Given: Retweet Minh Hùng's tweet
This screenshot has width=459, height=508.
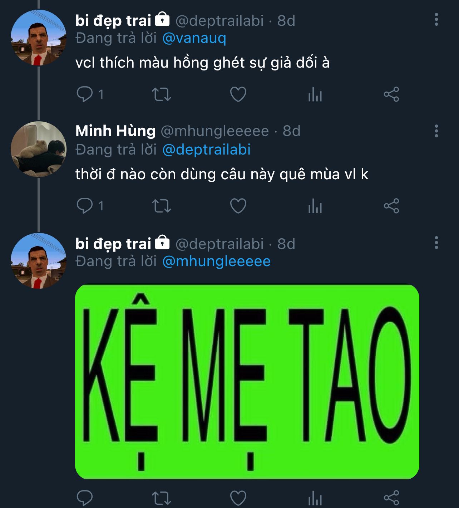Looking at the screenshot, I should coord(162,206).
